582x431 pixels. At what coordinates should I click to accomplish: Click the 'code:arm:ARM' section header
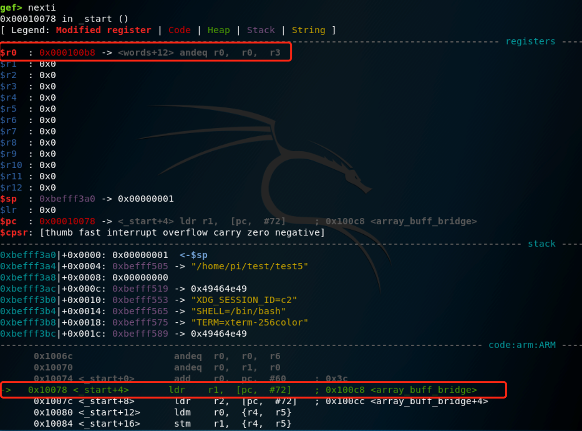[x=522, y=345]
